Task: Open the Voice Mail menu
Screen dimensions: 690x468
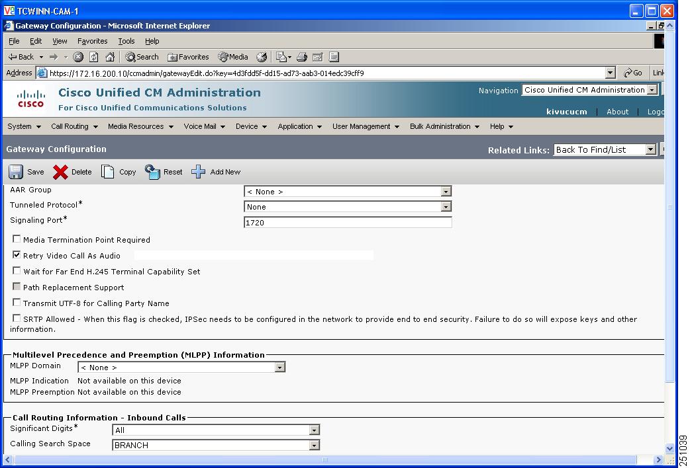Action: (205, 126)
